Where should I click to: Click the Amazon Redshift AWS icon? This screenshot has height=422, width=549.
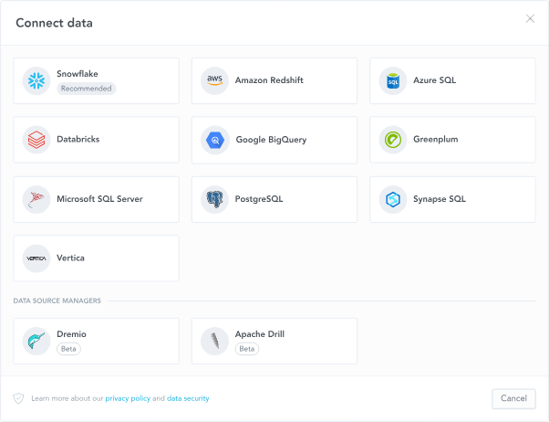click(x=214, y=80)
